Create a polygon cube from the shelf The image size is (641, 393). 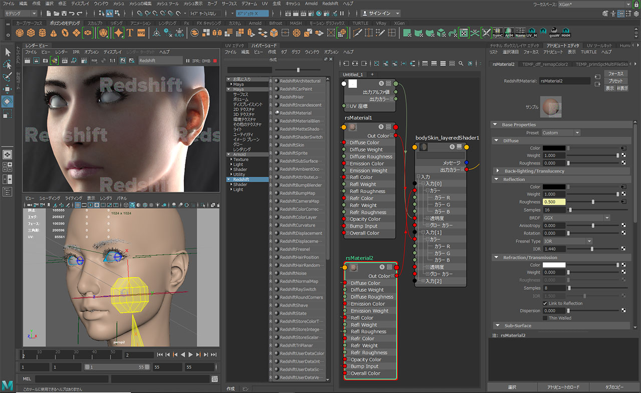pos(31,33)
